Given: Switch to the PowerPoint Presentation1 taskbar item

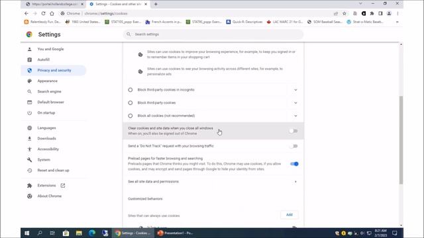Looking at the screenshot, I should click(176, 233).
